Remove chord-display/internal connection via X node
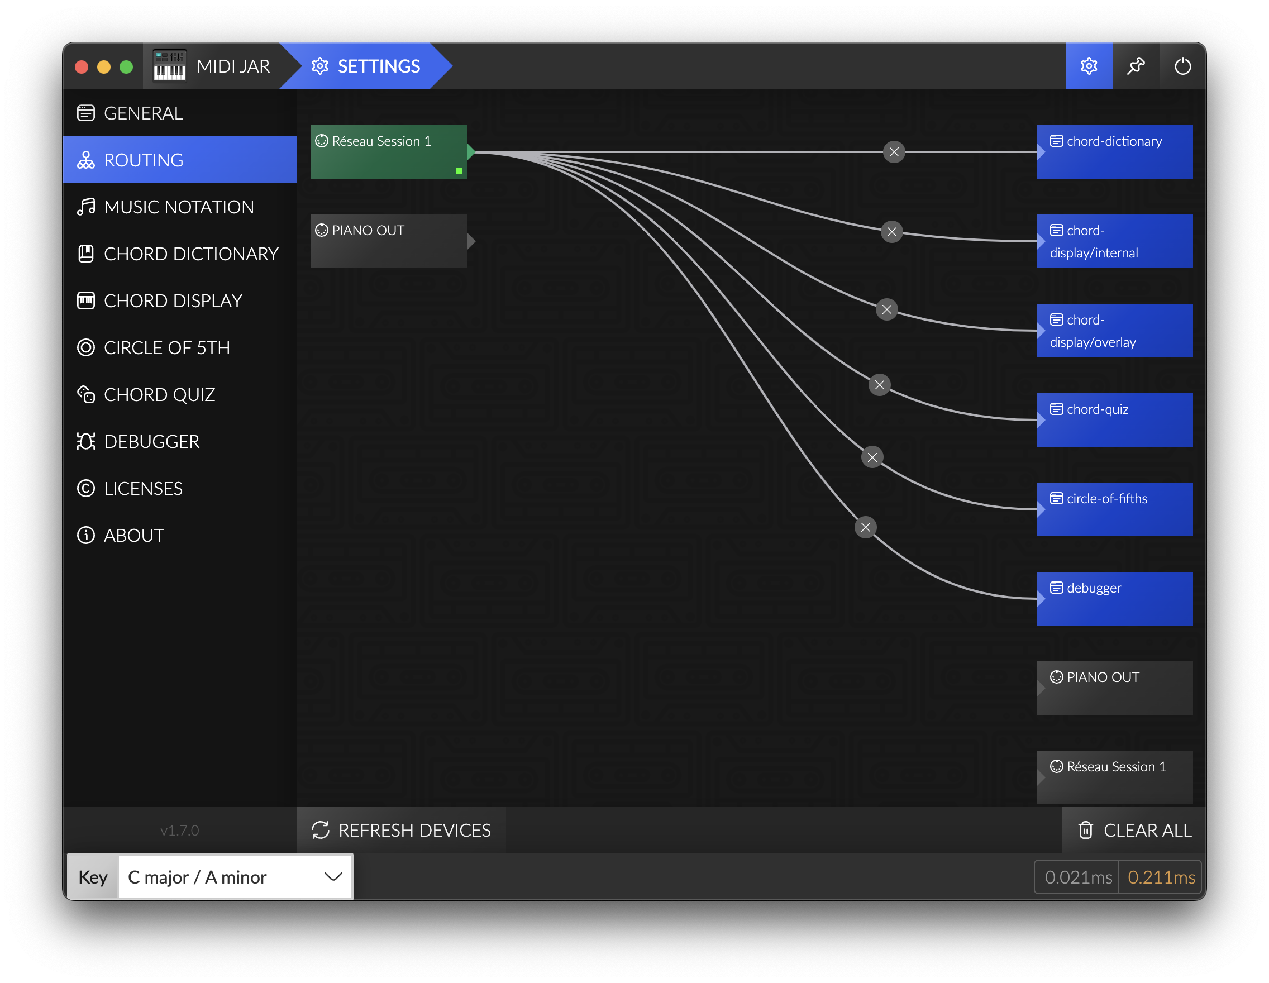Screen dimensions: 1269x983 click(891, 232)
